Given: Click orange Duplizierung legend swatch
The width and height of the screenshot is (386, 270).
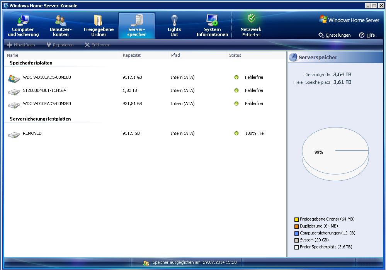Looking at the screenshot, I should pos(296,226).
